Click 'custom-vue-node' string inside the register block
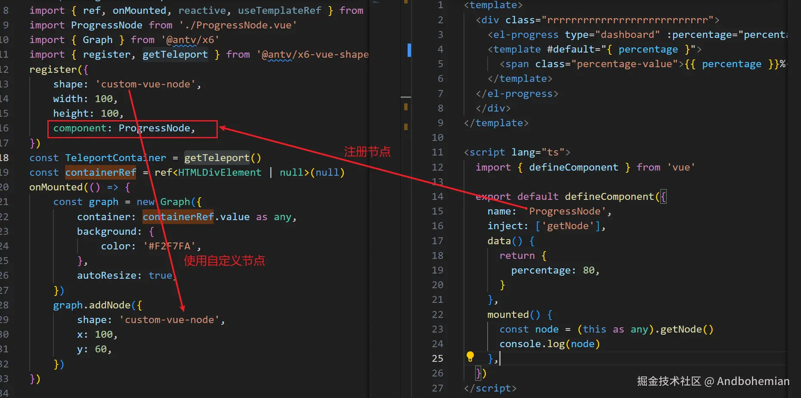 [x=145, y=84]
